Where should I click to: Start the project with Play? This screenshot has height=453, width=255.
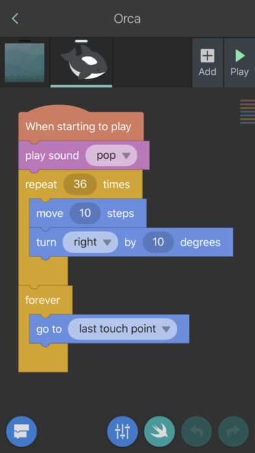point(239,62)
